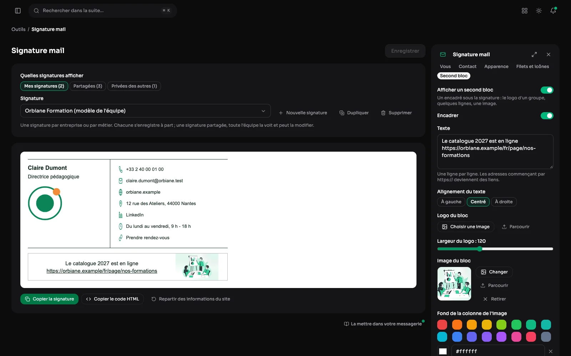571x356 pixels.
Task: Click the Texte textarea of the second bloc
Action: 495,152
